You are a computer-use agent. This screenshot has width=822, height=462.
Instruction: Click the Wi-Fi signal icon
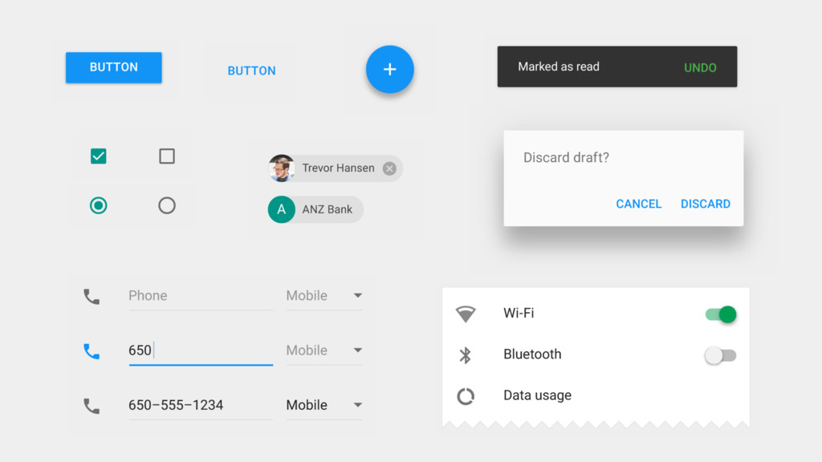466,314
